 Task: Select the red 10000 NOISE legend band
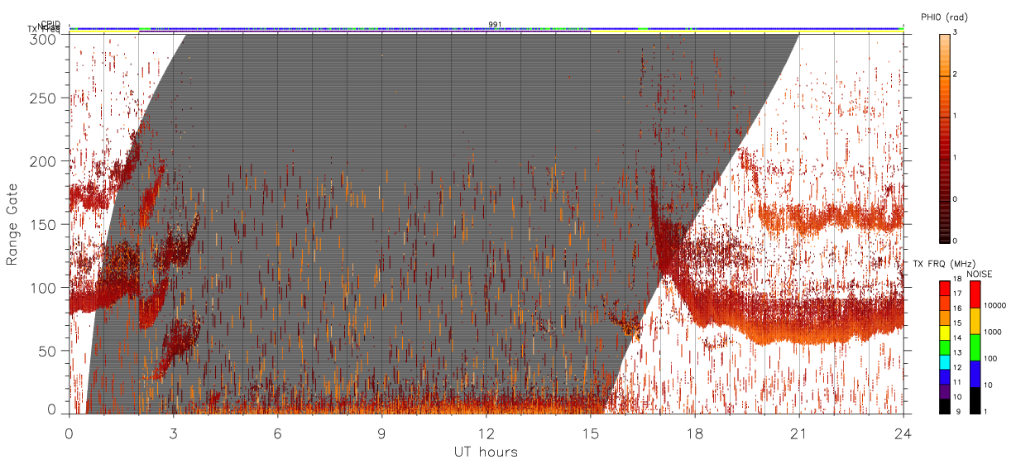tap(975, 294)
